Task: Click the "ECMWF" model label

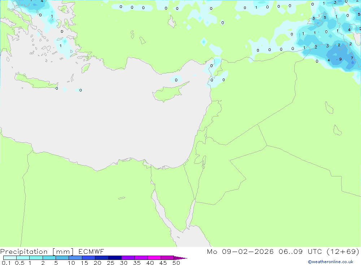Action: click(91, 251)
